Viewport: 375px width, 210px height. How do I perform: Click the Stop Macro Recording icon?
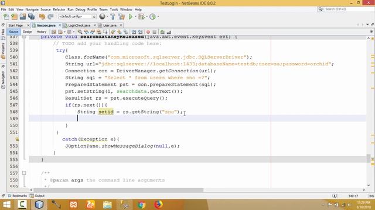point(155,32)
